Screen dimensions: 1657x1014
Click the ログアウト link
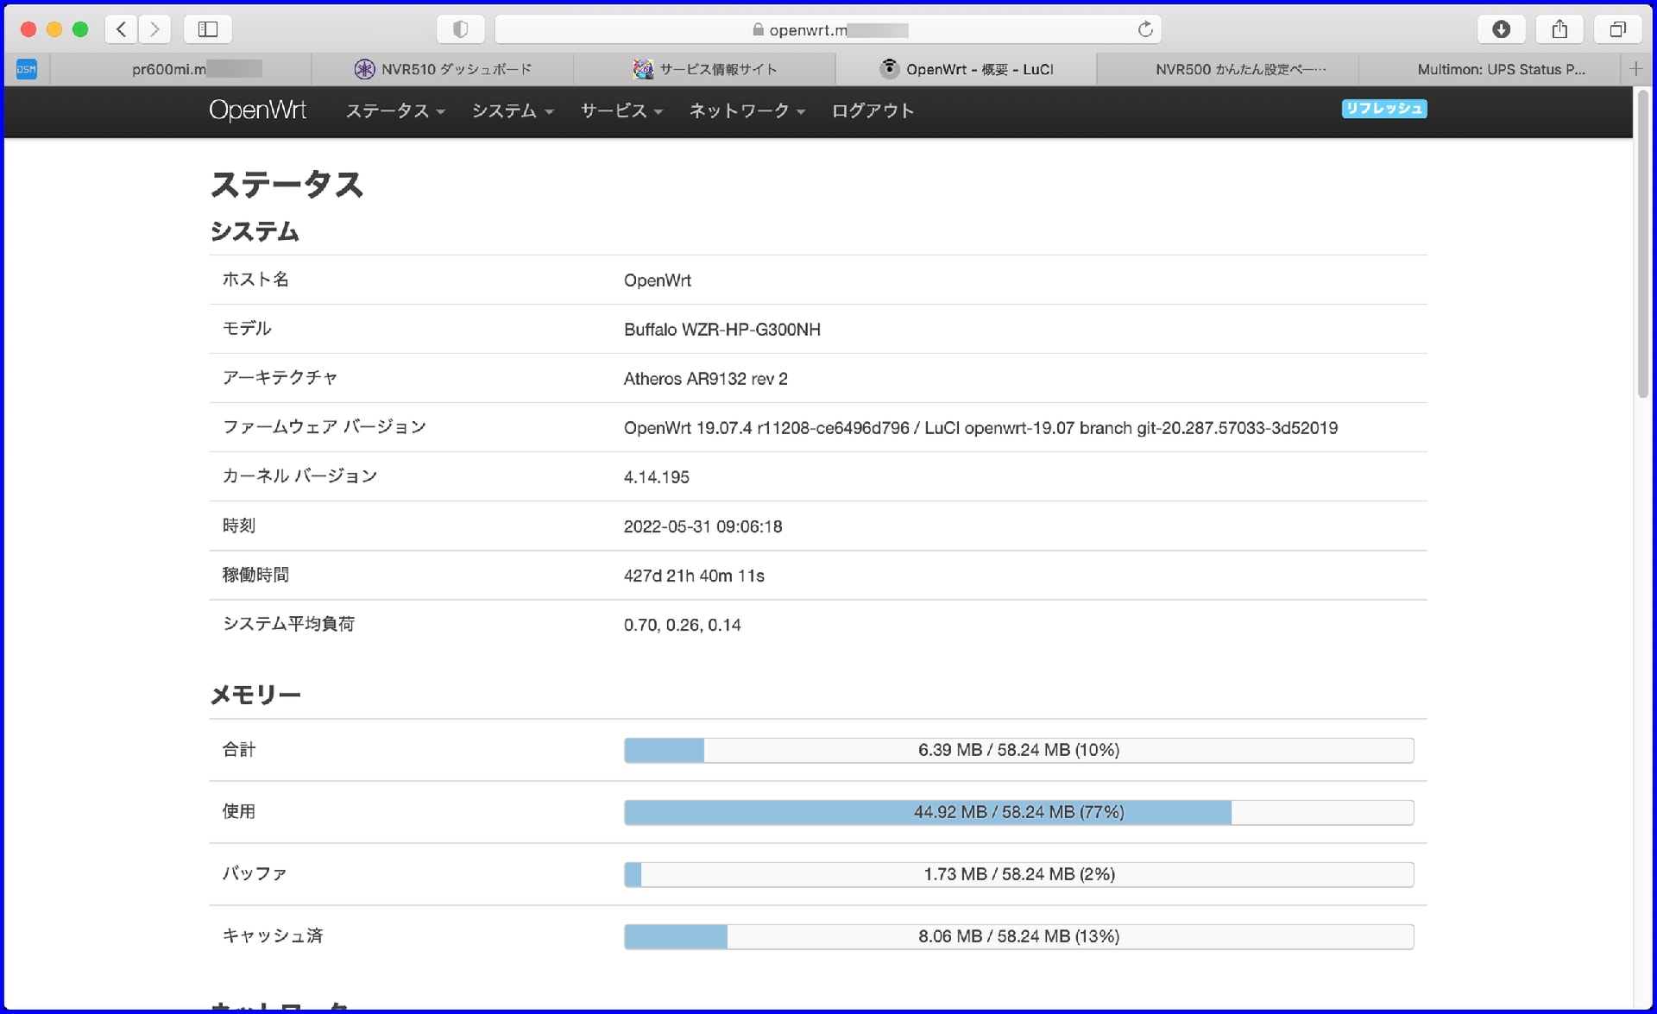coord(873,110)
